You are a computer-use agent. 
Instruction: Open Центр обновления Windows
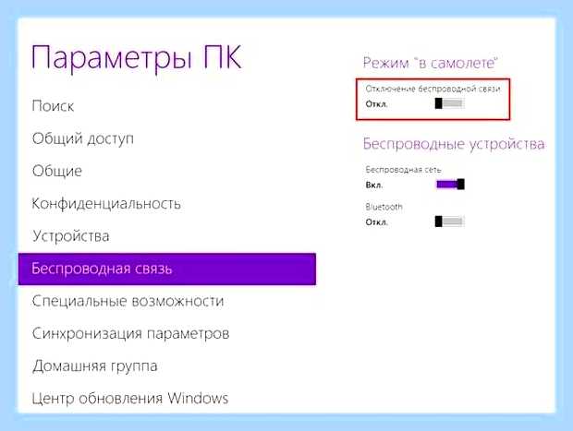point(130,398)
